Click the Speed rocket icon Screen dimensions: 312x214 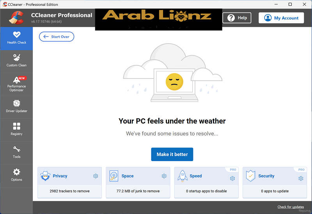pyautogui.click(x=183, y=176)
